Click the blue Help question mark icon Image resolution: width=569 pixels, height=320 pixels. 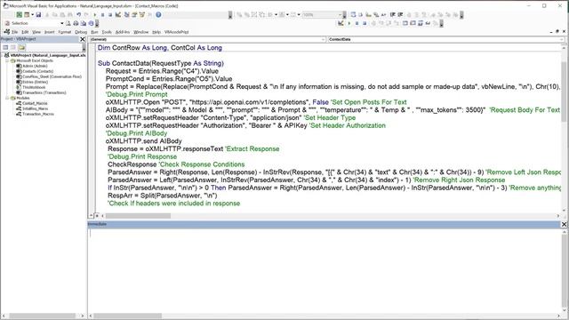pyautogui.click(x=158, y=15)
